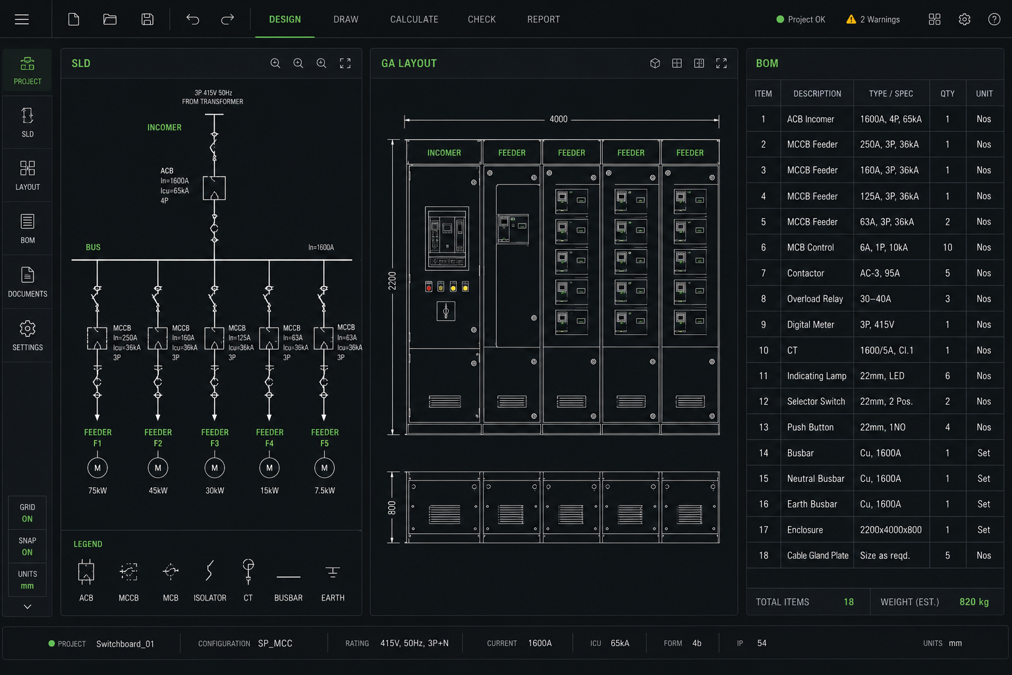Select the Contactor BOM row
The height and width of the screenshot is (675, 1012).
(875, 273)
